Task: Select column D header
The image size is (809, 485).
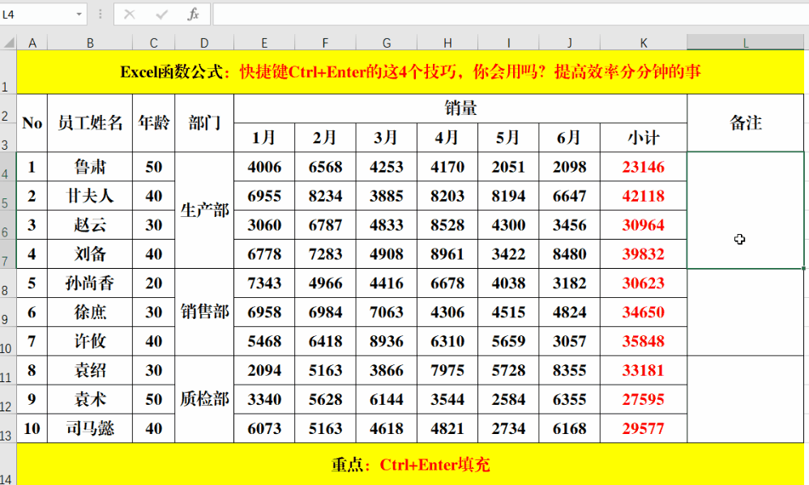Action: point(204,43)
